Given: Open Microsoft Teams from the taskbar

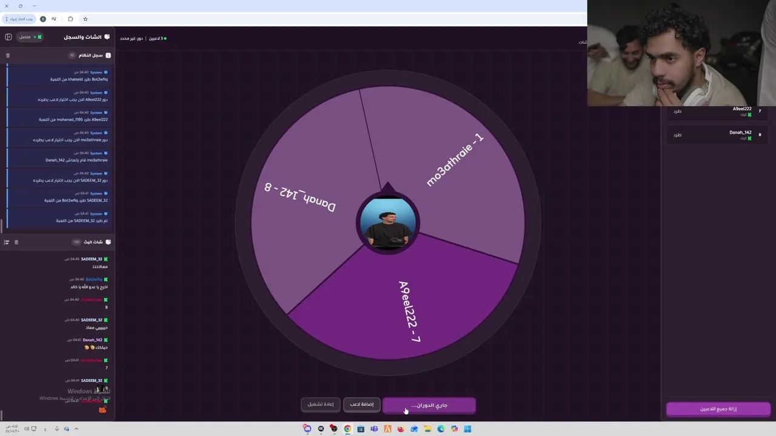Looking at the screenshot, I should pos(374,429).
